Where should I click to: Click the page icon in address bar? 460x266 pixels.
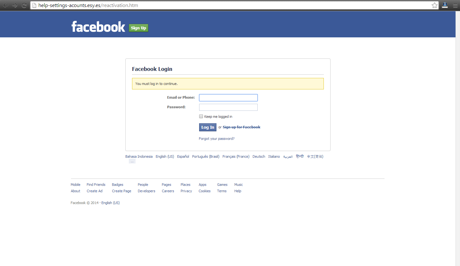tap(34, 5)
